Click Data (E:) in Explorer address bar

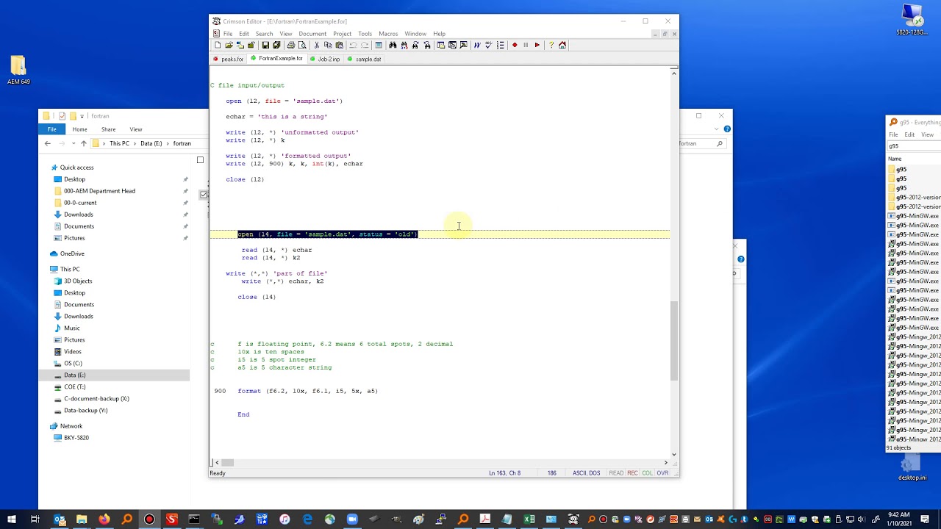pyautogui.click(x=151, y=144)
